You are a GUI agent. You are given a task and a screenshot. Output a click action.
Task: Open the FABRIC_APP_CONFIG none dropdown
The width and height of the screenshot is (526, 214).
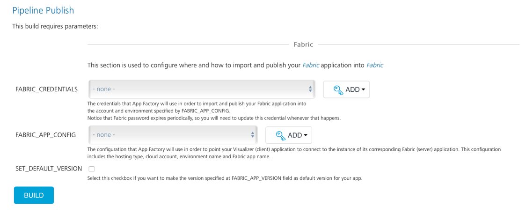168,135
